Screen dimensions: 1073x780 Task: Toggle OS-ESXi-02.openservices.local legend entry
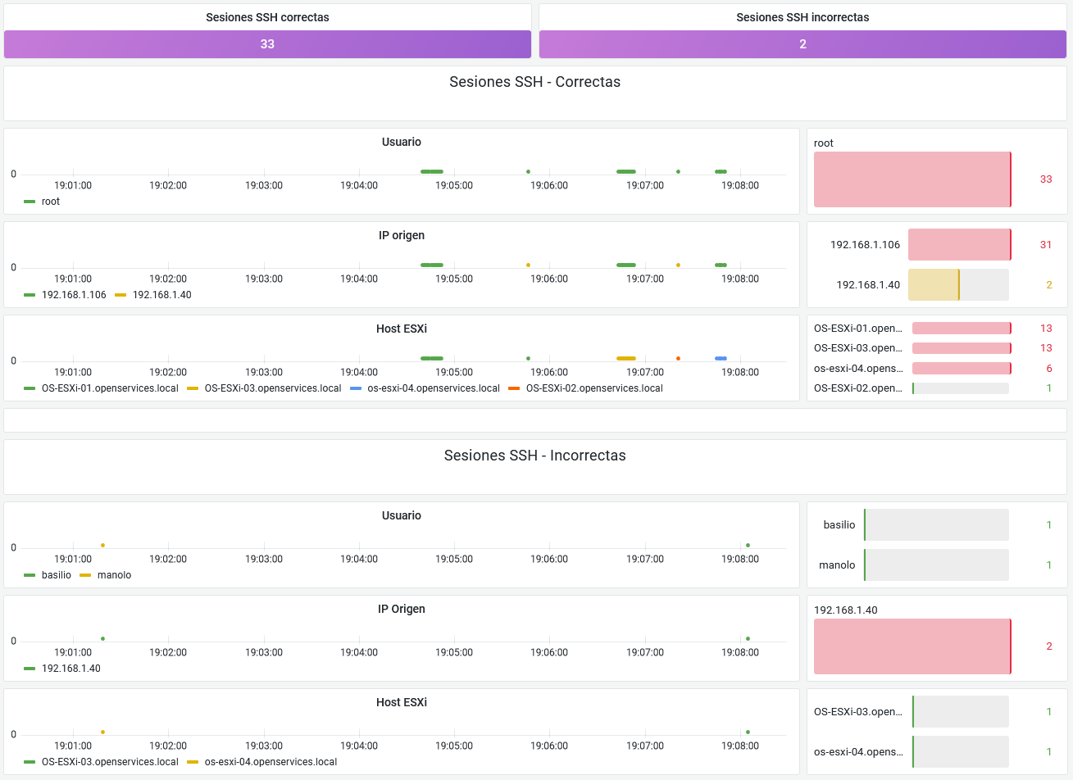click(x=593, y=388)
